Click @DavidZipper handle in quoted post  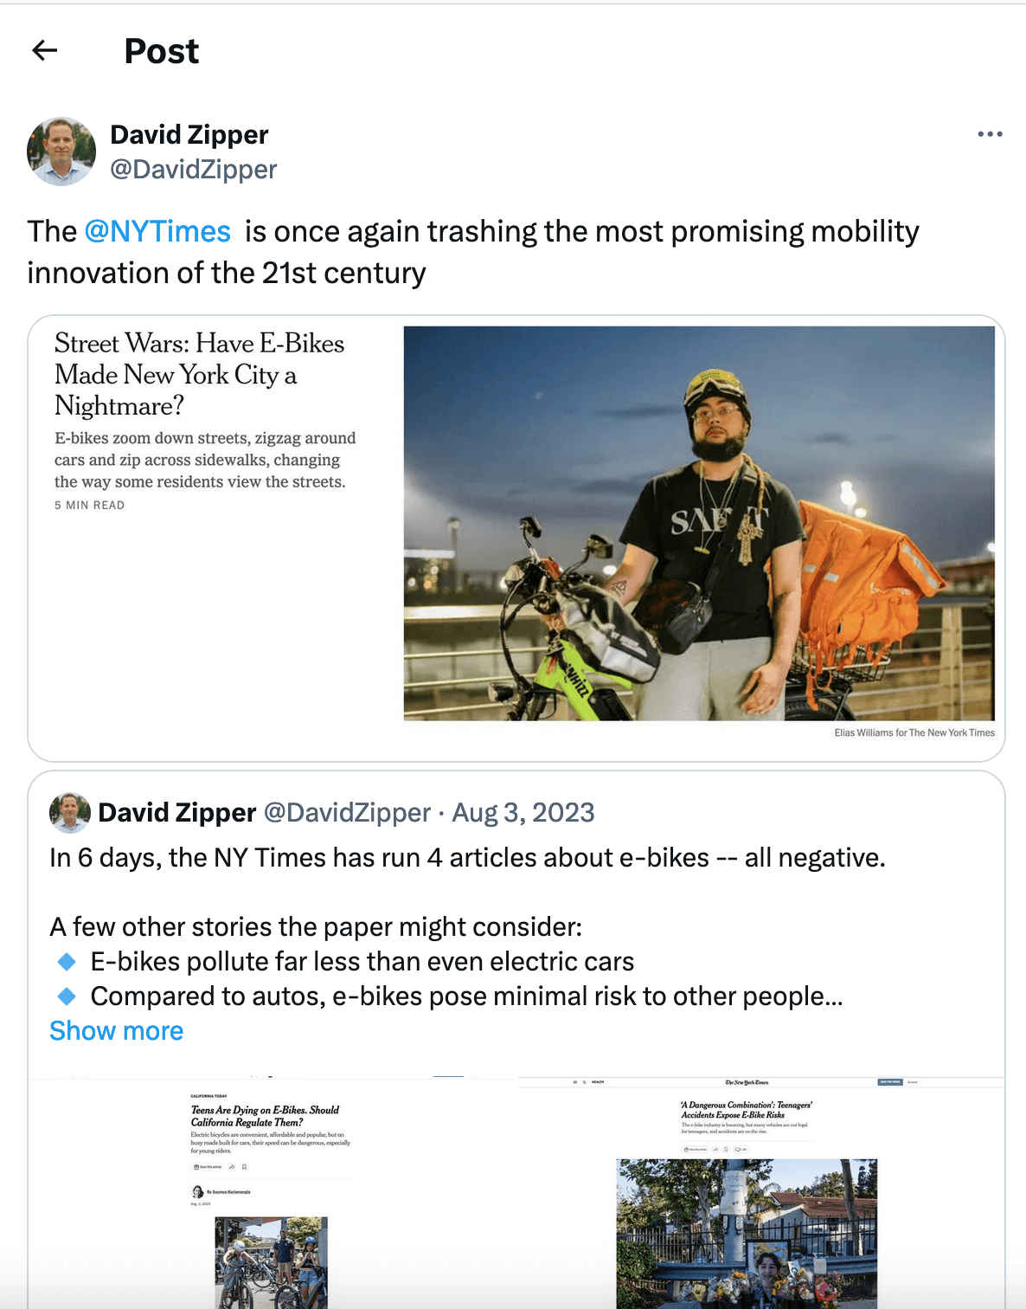347,813
